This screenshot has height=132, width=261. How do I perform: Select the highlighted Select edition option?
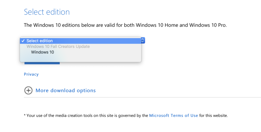[x=81, y=41]
